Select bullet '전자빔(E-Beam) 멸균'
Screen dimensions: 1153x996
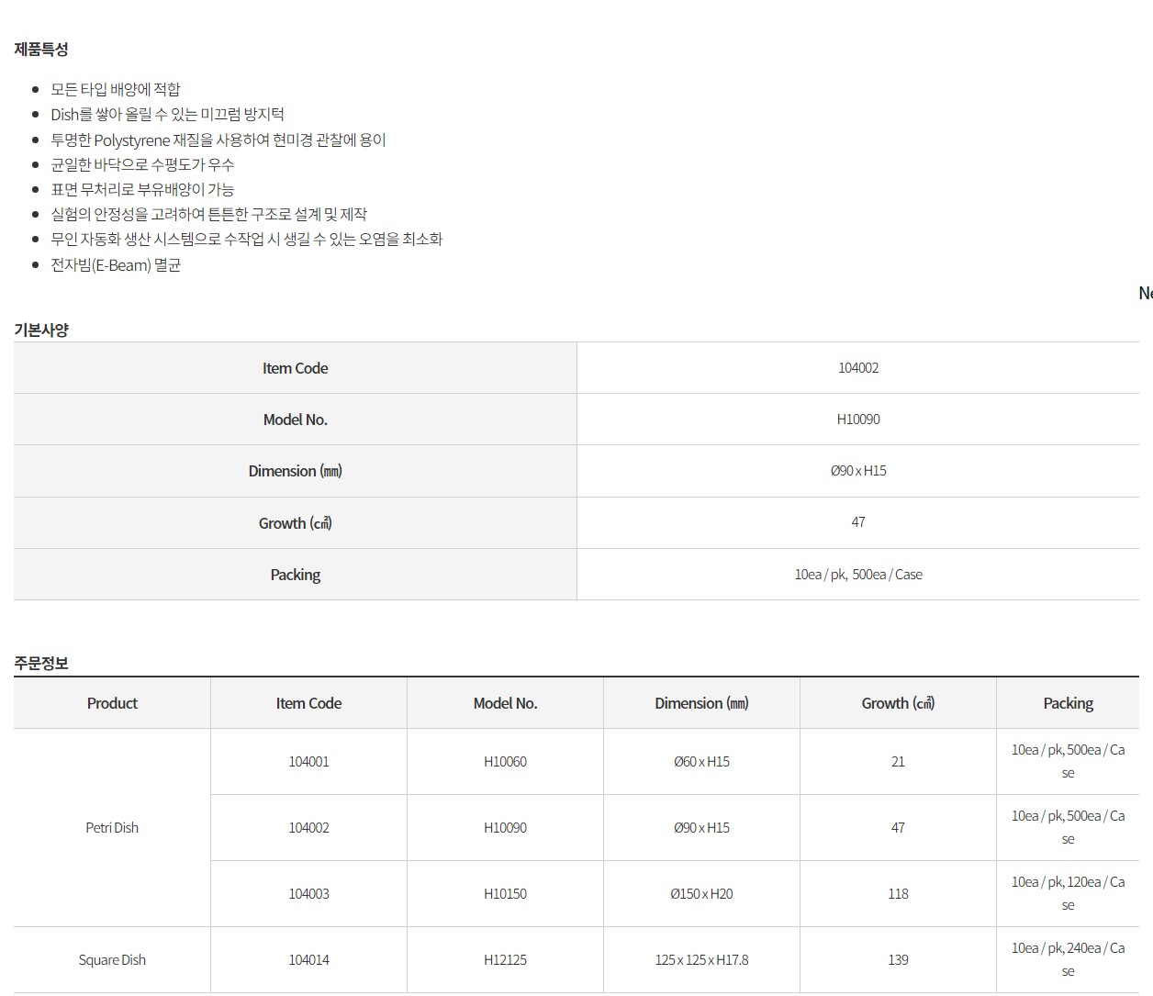[x=116, y=264]
